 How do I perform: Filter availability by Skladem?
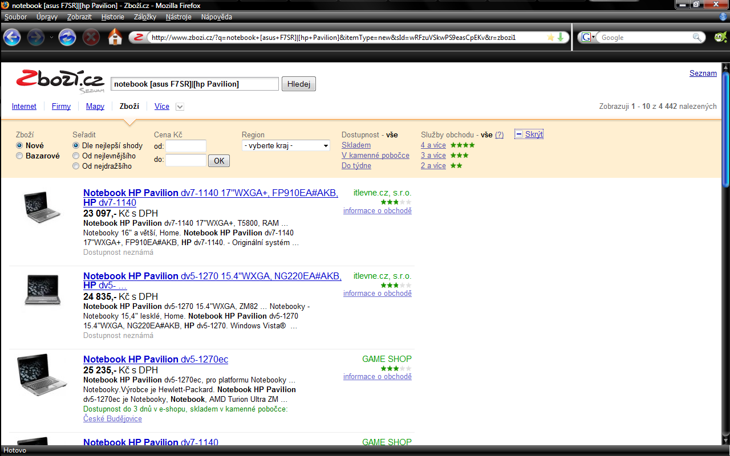coord(356,145)
